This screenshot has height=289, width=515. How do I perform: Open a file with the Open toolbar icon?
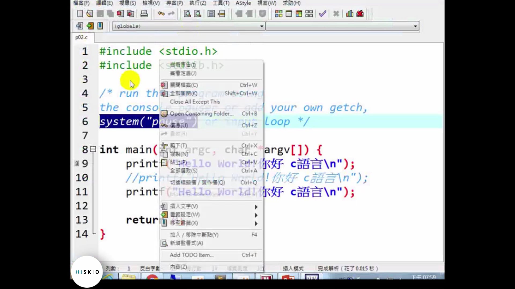pyautogui.click(x=89, y=13)
